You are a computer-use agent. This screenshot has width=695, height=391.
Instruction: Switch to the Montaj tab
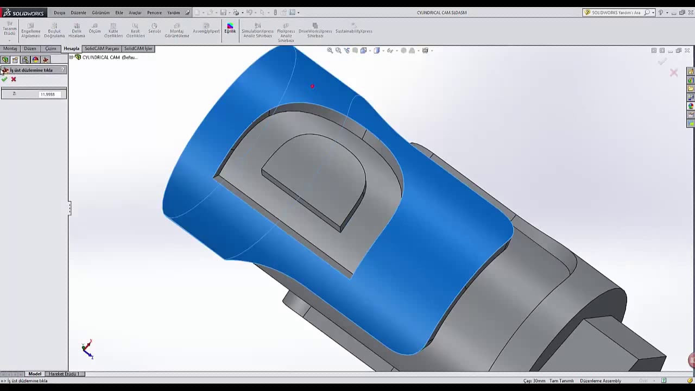tap(10, 49)
